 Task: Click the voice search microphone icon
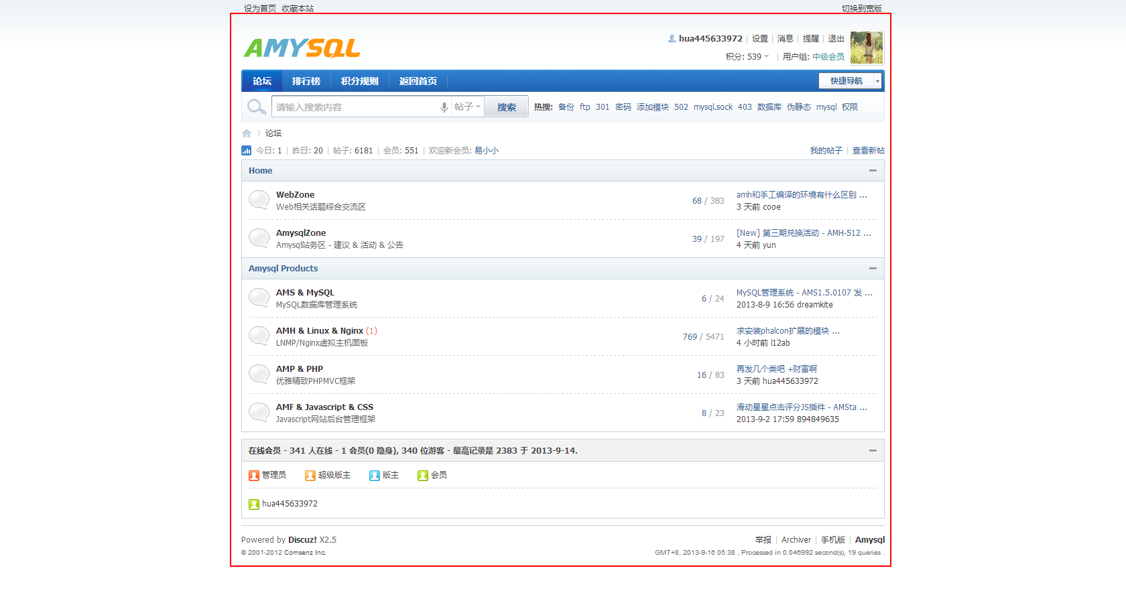(x=444, y=107)
